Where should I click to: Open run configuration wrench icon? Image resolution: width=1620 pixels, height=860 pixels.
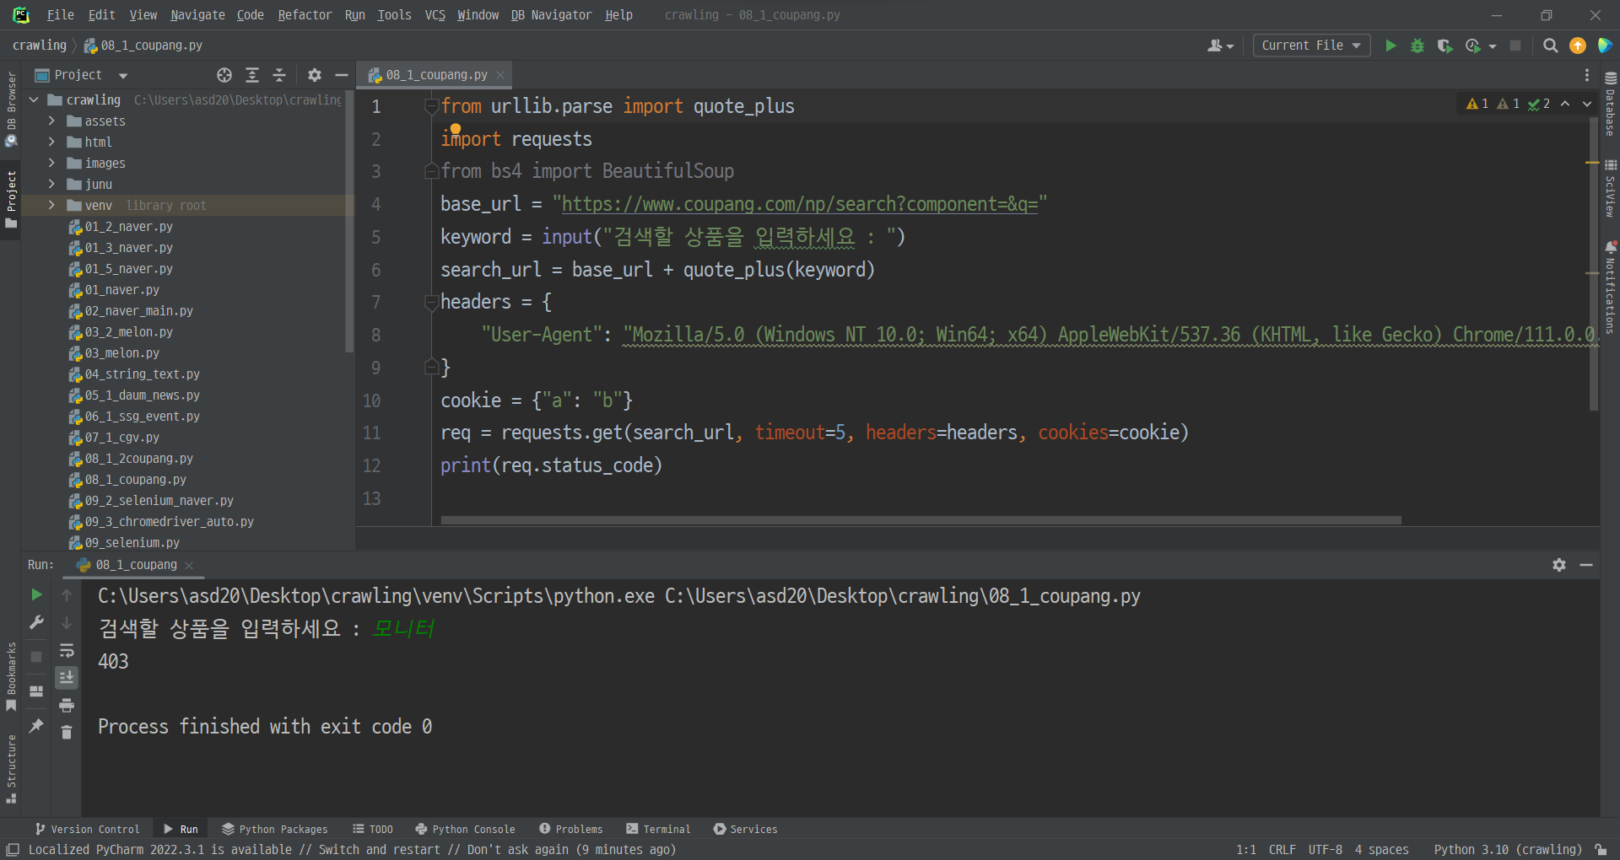click(x=36, y=622)
